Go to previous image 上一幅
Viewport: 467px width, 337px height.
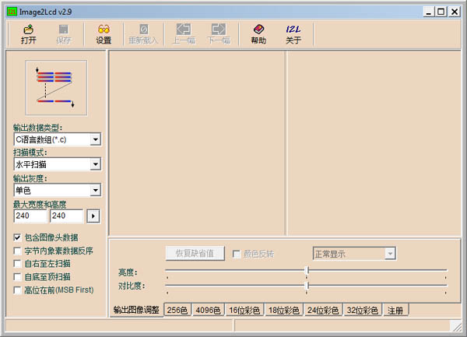[x=184, y=34]
